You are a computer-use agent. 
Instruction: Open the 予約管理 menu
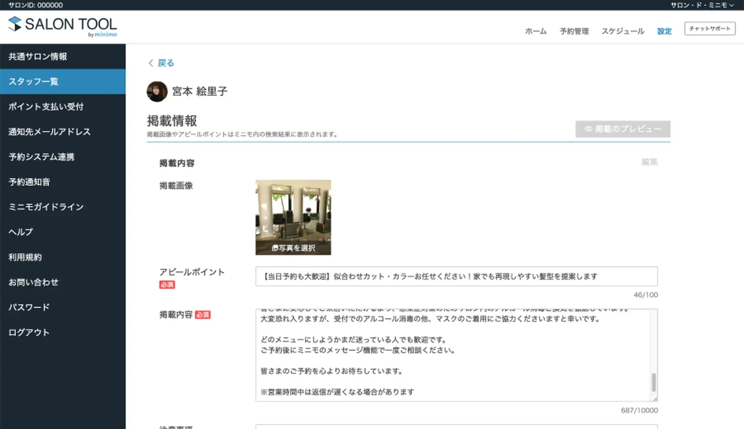(x=574, y=31)
